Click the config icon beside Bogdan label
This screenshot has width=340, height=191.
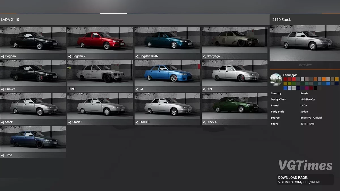(x=3, y=56)
